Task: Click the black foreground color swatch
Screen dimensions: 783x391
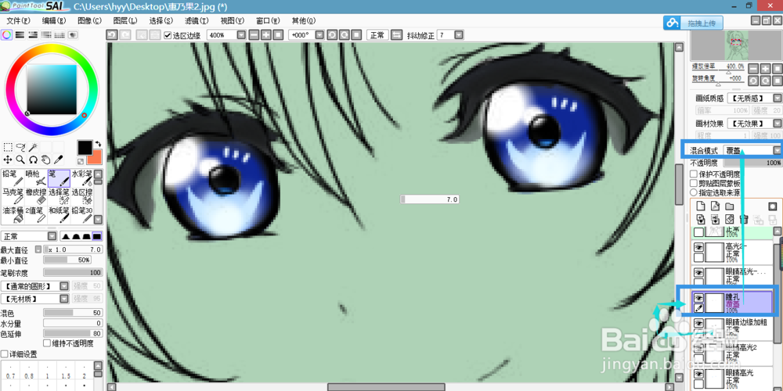Action: pyautogui.click(x=85, y=148)
